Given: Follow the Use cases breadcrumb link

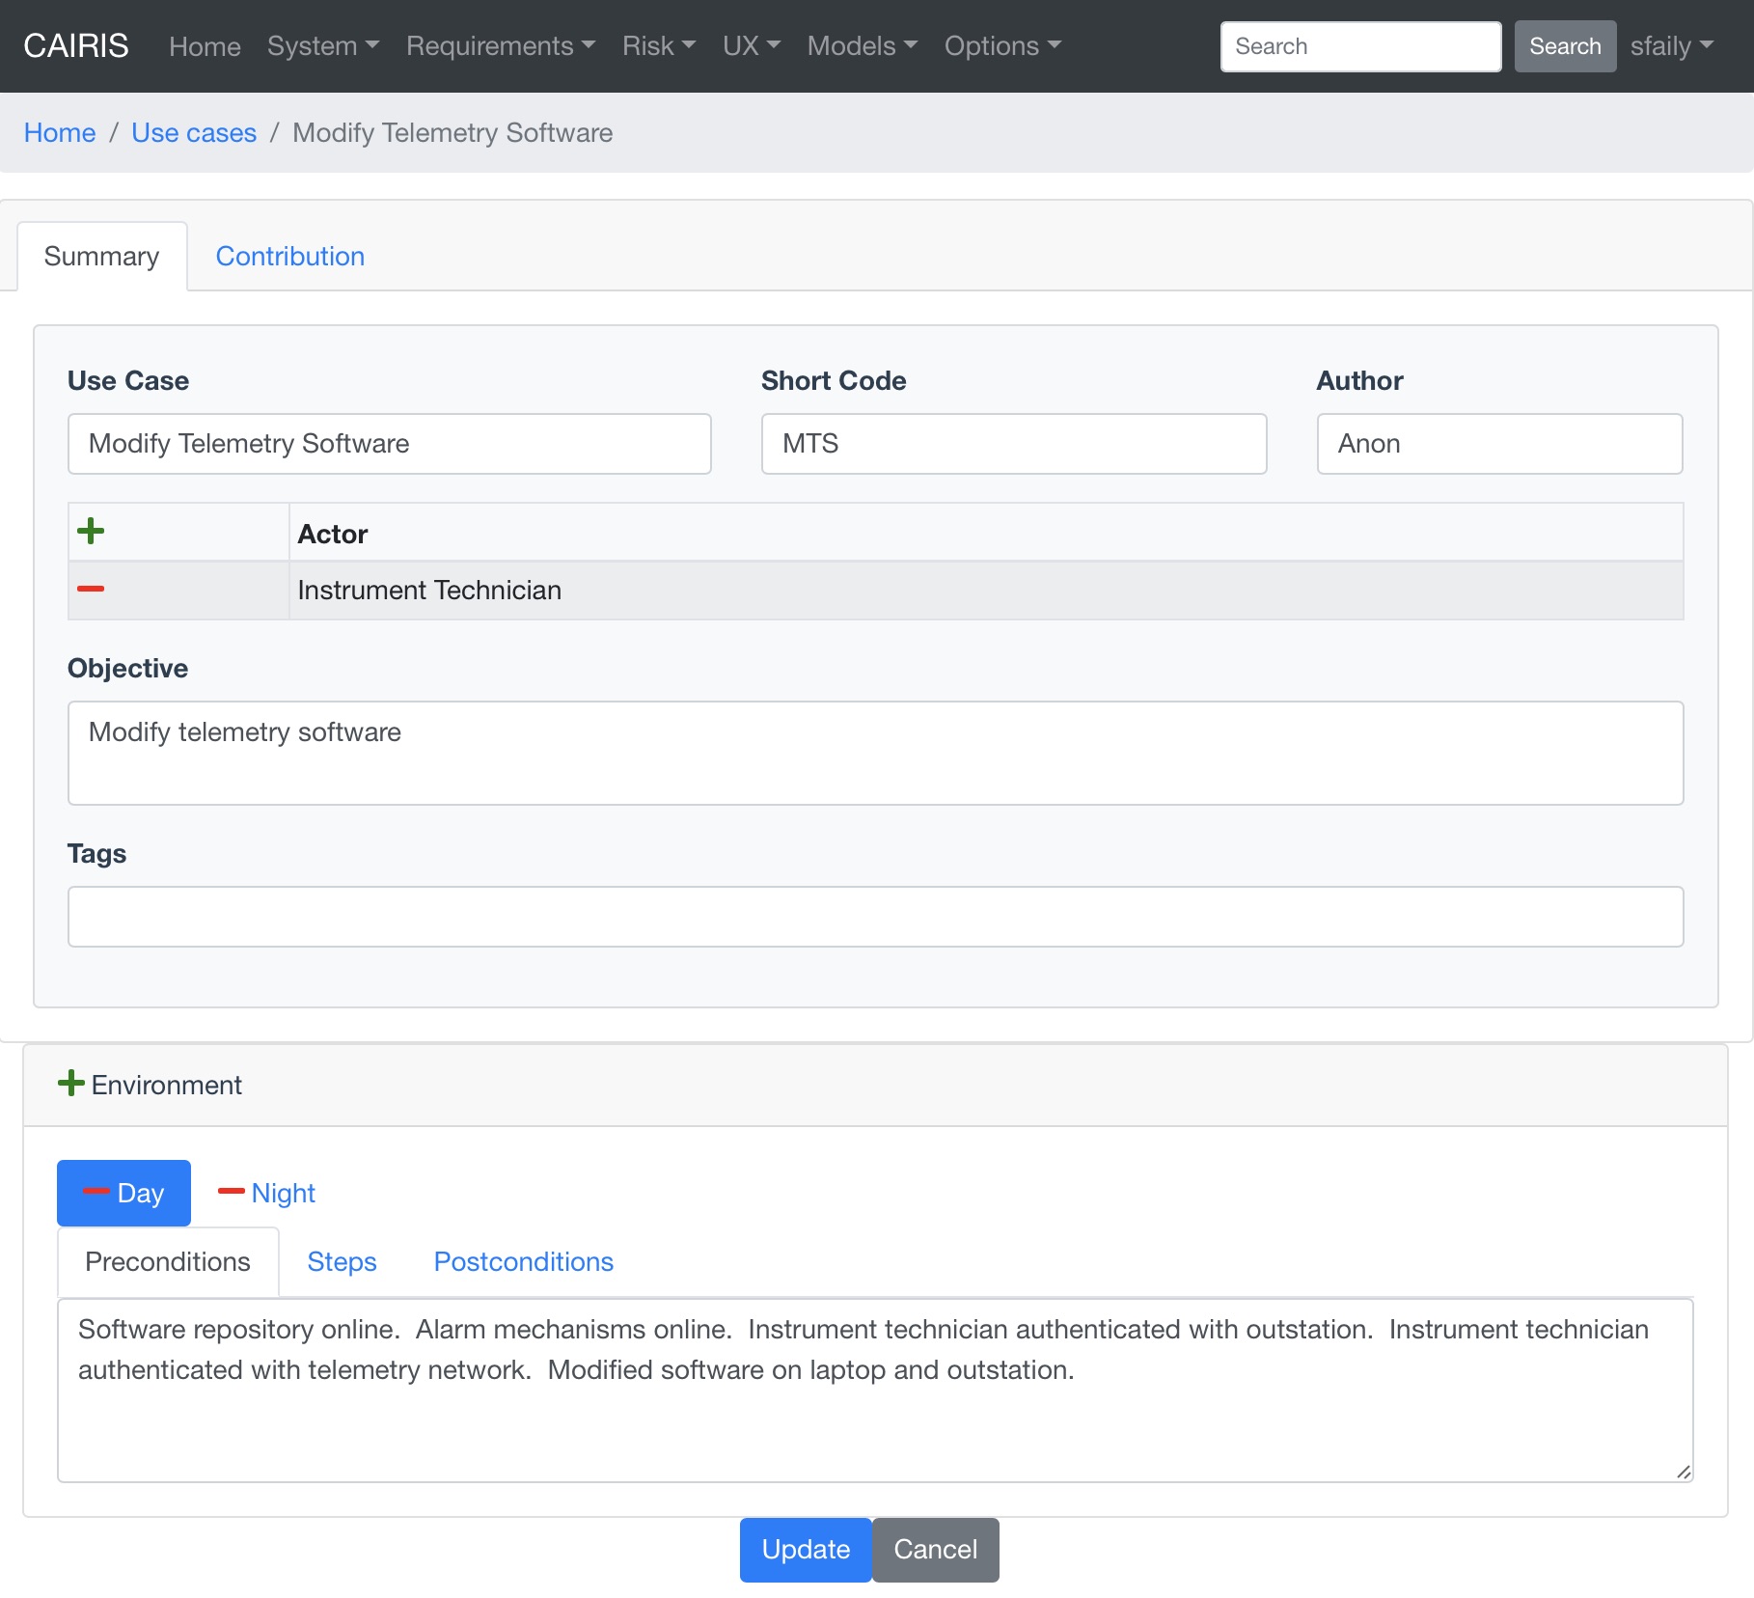Looking at the screenshot, I should (194, 132).
